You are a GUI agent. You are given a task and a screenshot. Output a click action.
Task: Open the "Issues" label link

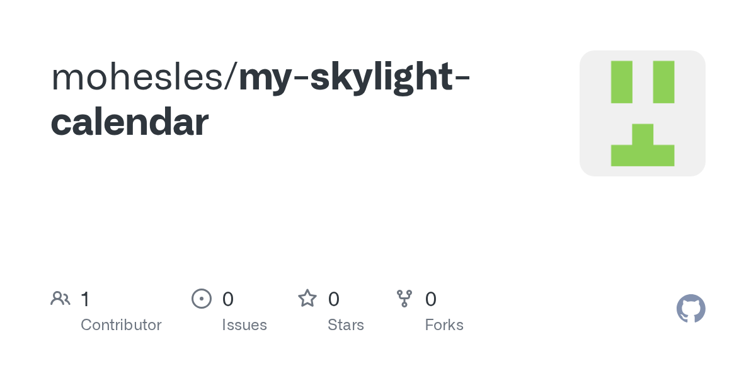(x=244, y=325)
